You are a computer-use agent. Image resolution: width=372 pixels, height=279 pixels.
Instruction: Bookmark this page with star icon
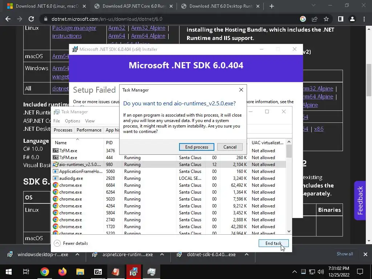coord(326,19)
